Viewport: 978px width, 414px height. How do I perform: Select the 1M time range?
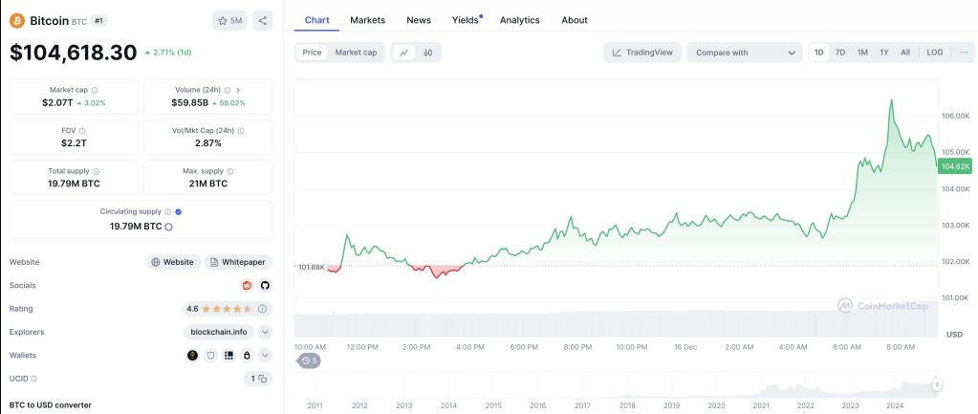tap(862, 53)
